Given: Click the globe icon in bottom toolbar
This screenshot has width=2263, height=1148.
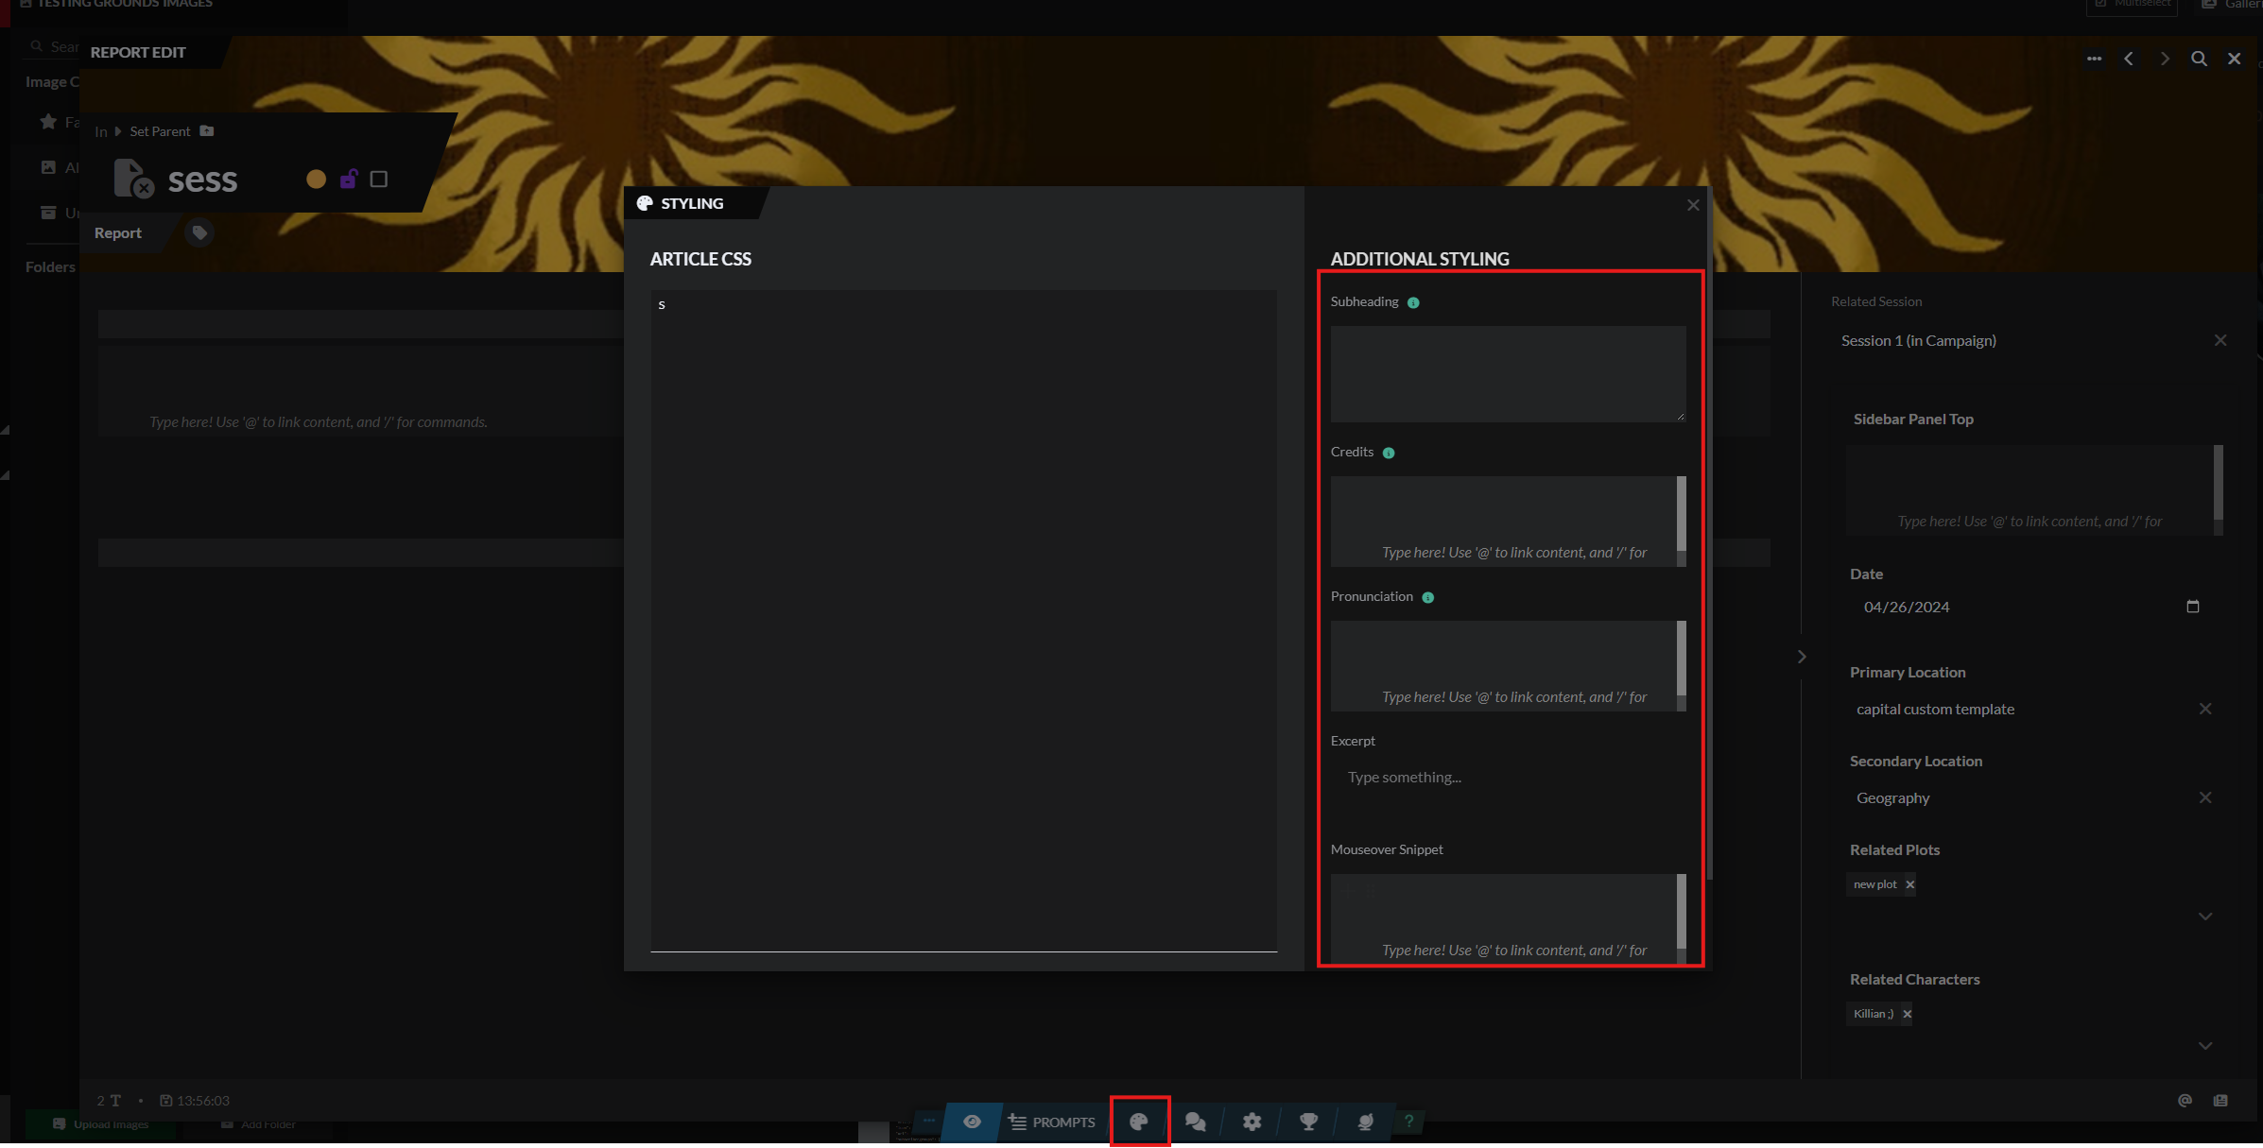Looking at the screenshot, I should point(1365,1122).
